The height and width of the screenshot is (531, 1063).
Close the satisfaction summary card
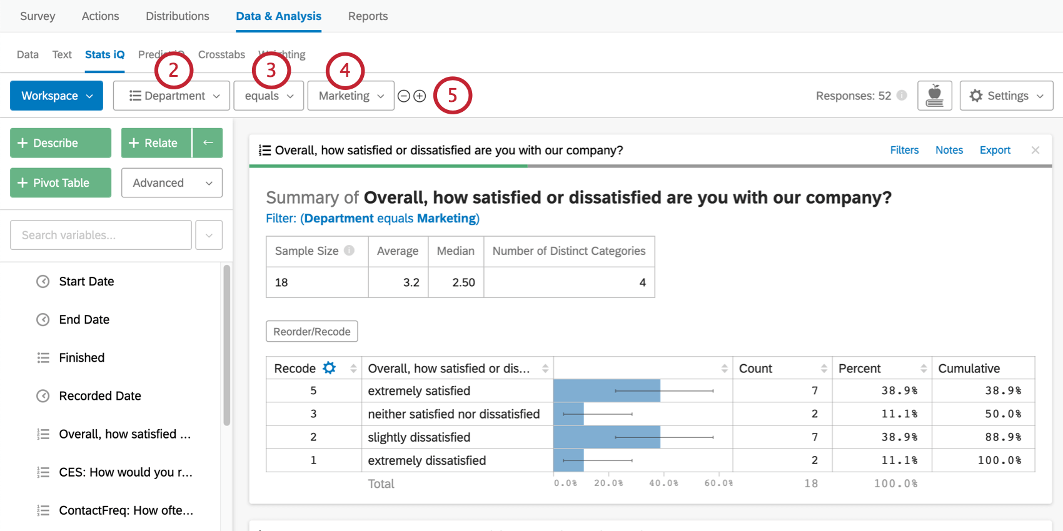click(1035, 150)
